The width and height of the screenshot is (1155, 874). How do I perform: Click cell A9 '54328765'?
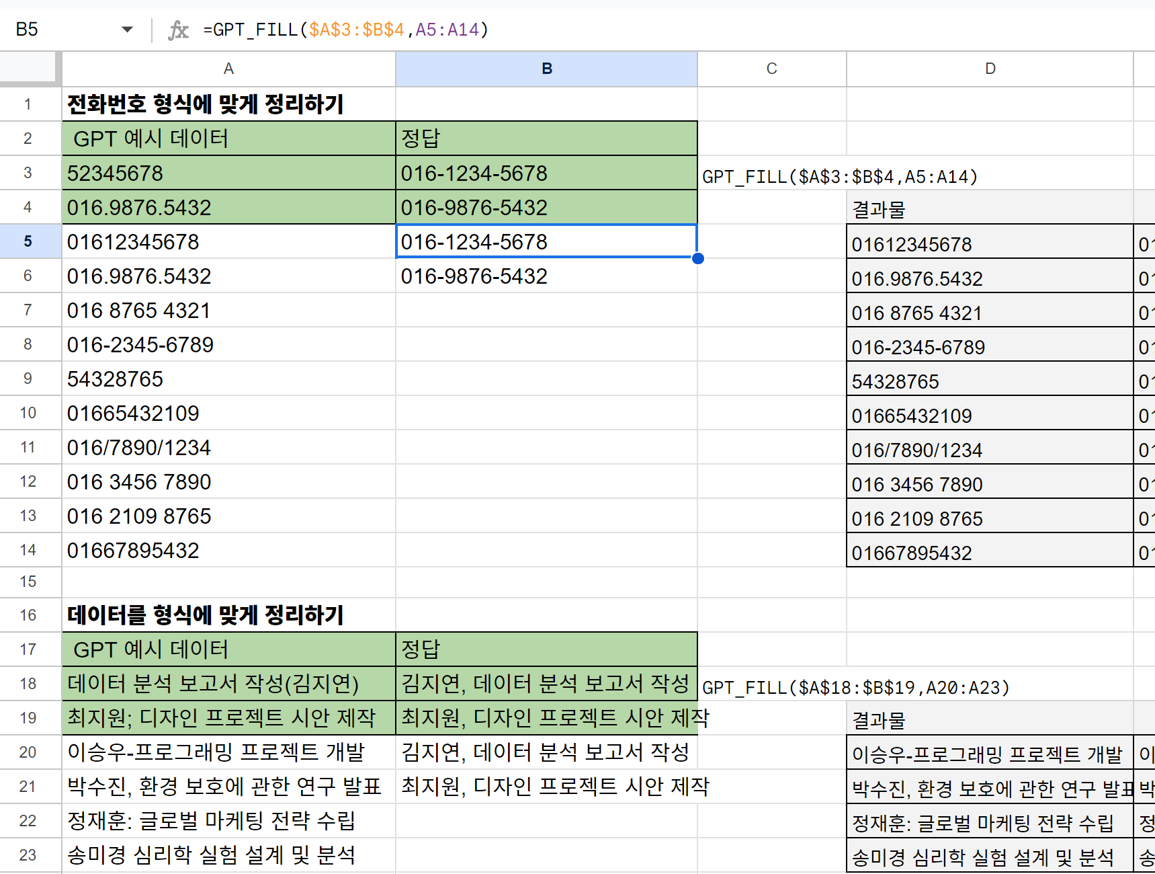click(x=228, y=379)
